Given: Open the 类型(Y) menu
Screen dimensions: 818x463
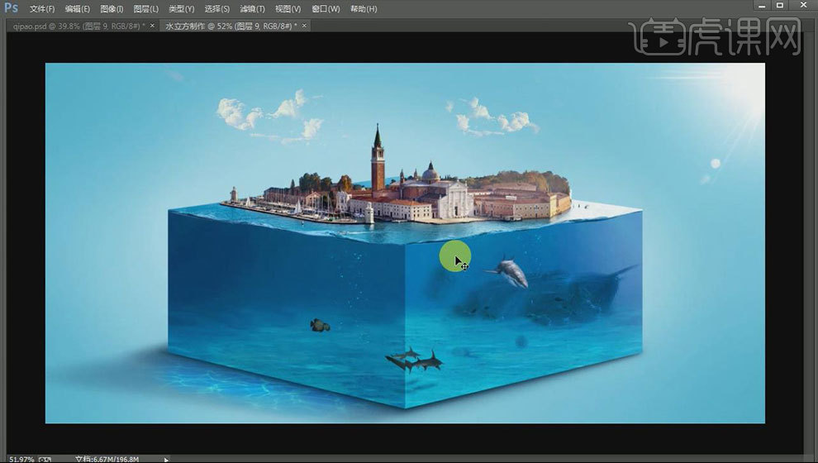Looking at the screenshot, I should 181,9.
